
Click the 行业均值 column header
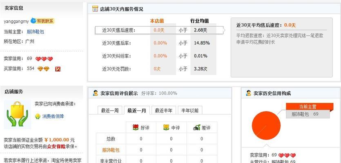[199, 21]
